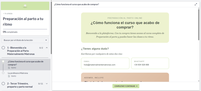This screenshot has width=201, height=91.
Task: Click the '0/11' lesson count for section 2
Action: coord(40,84)
